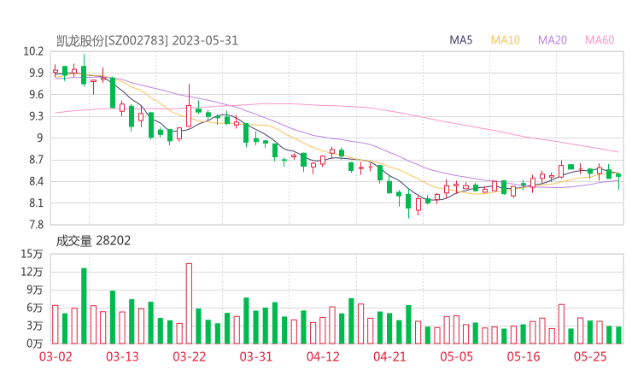The height and width of the screenshot is (376, 632).
Task: Toggle the MA20 legend line
Action: pyautogui.click(x=553, y=40)
